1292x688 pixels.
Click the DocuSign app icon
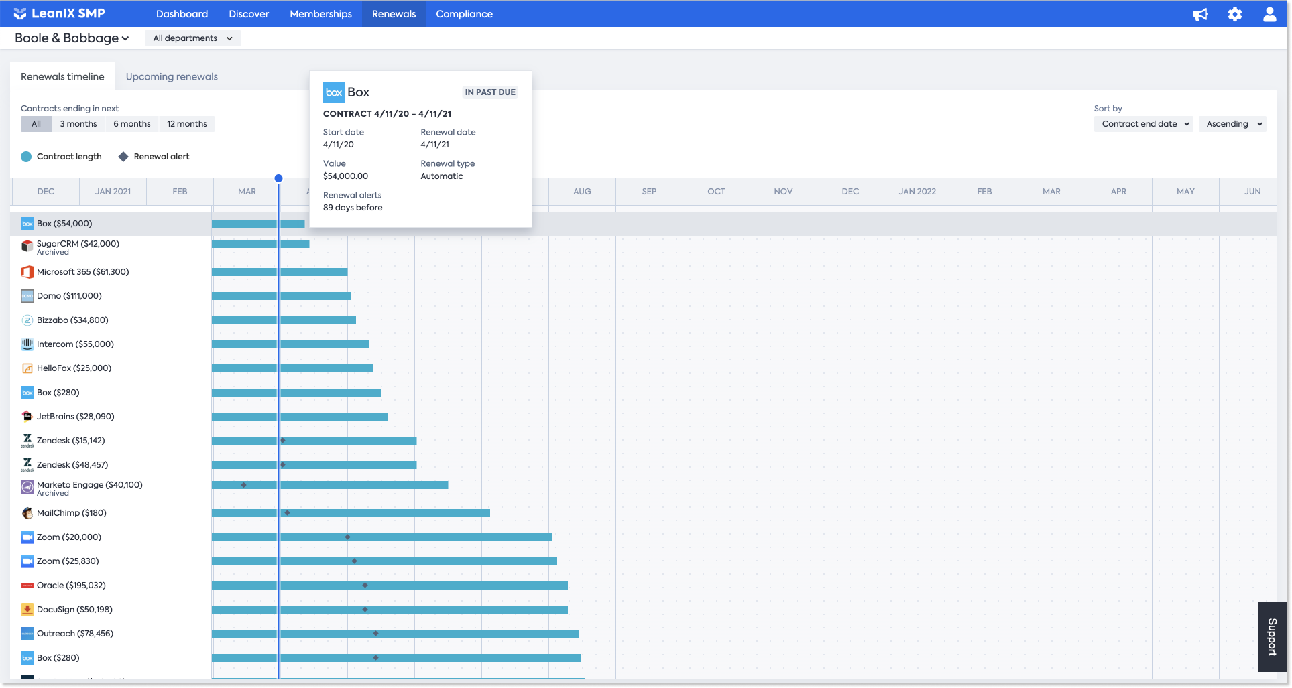27,610
